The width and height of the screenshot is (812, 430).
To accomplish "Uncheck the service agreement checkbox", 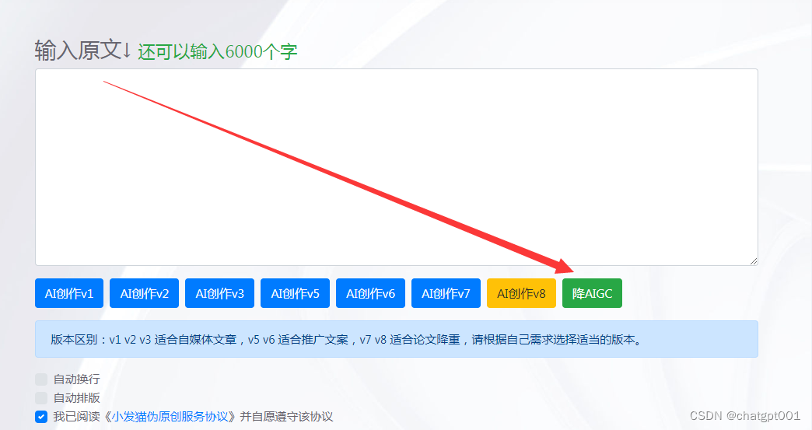I will point(41,417).
